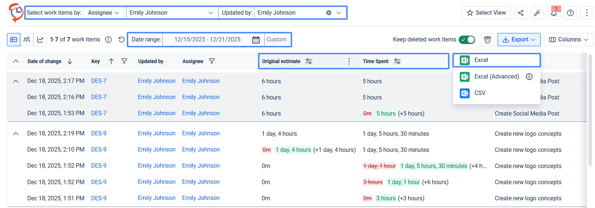Open Updated by Emily Johnson at 2:16 PM

[157, 97]
